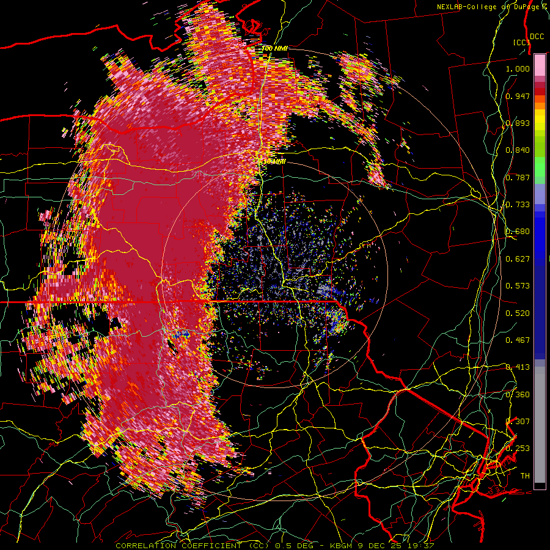This screenshot has height=550, width=550.
Task: Select the 0.680 legend value
Action: click(518, 232)
